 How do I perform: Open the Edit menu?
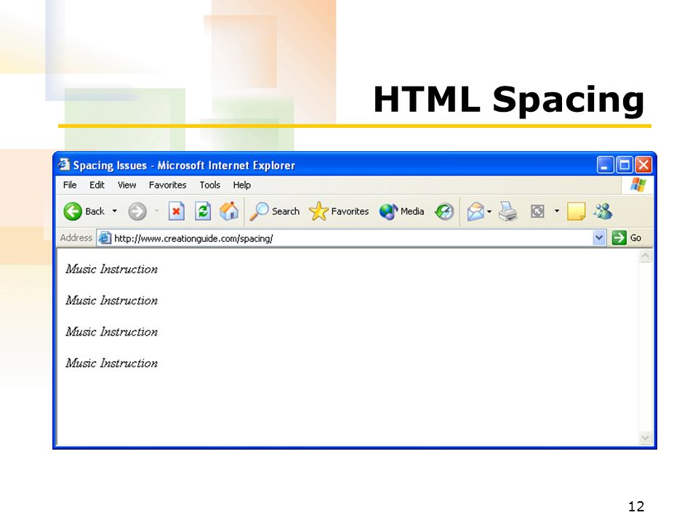[x=97, y=185]
